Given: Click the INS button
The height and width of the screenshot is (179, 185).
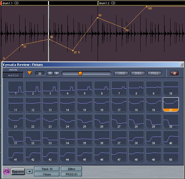Looking at the screenshot, I should (x=122, y=73).
